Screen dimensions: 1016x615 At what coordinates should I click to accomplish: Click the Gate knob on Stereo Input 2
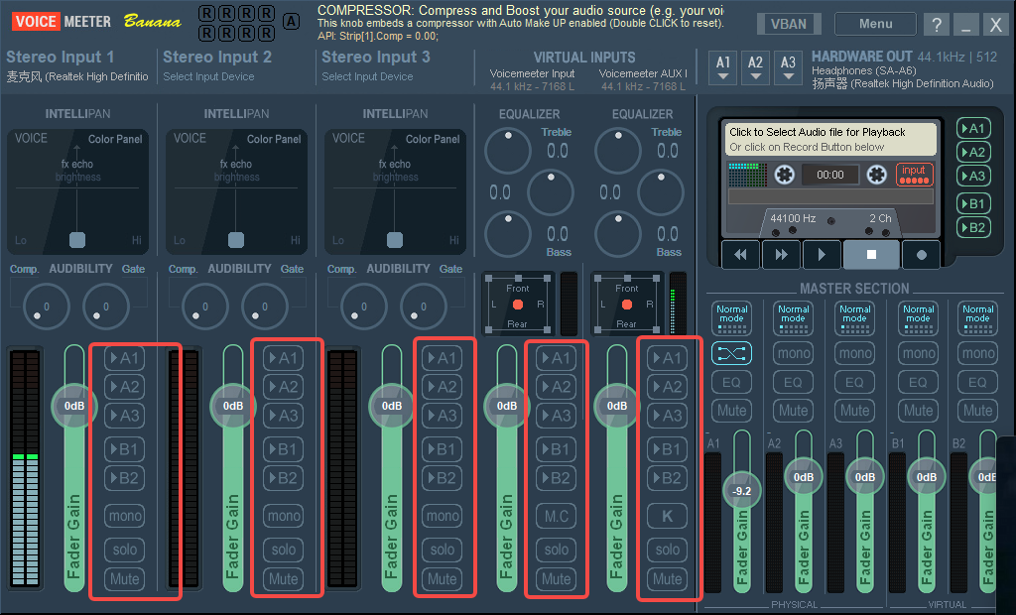[x=264, y=306]
